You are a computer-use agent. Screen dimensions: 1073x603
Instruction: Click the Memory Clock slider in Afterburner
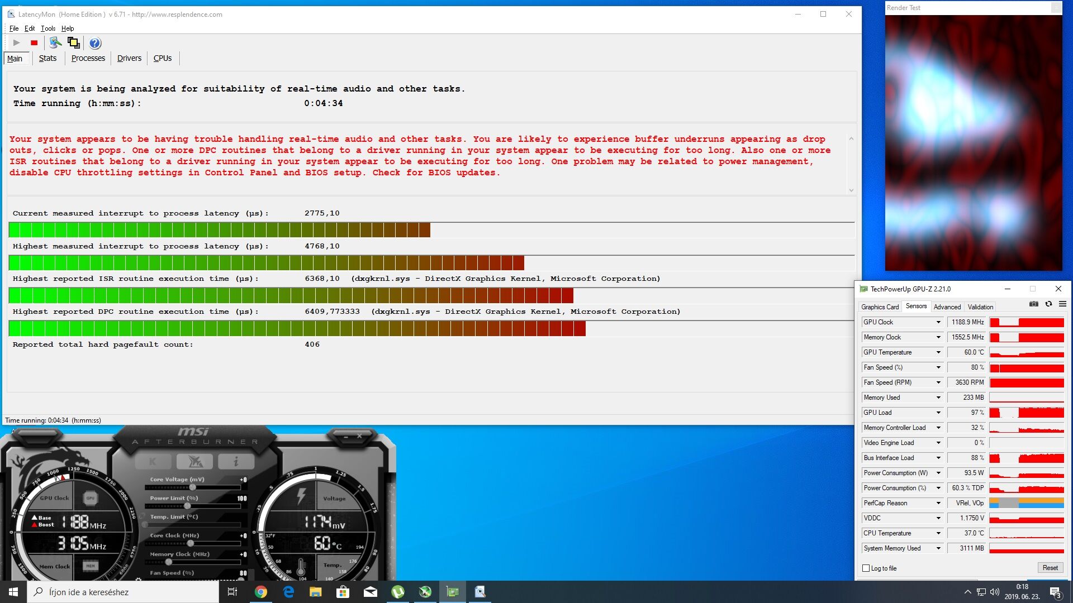coord(192,562)
